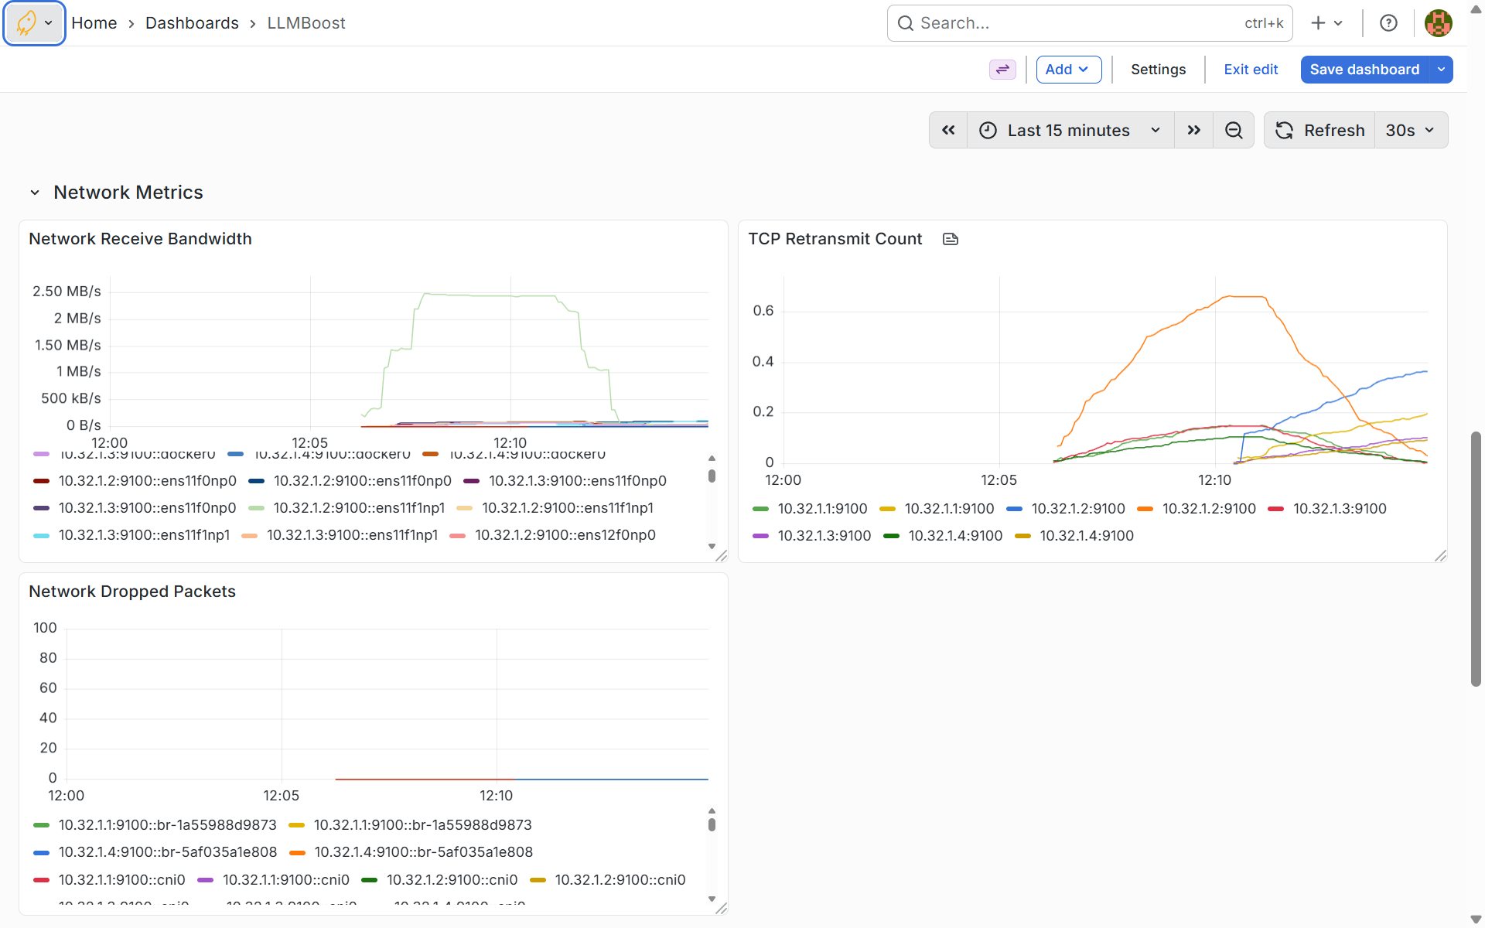Open the help question mark icon
This screenshot has width=1485, height=928.
[1388, 22]
